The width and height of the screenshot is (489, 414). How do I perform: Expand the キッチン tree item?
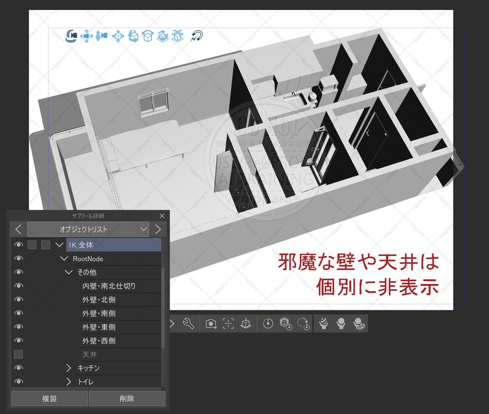pos(69,368)
